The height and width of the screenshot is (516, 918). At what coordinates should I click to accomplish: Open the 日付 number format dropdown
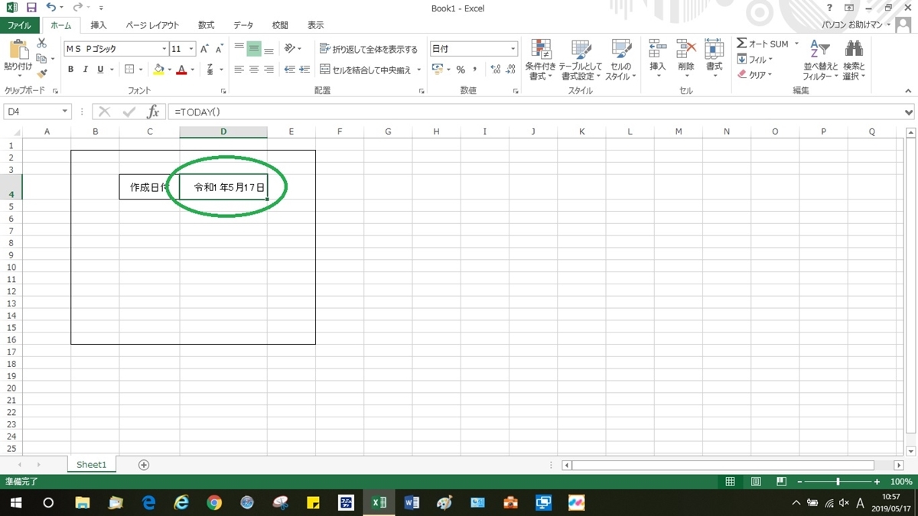click(x=513, y=49)
